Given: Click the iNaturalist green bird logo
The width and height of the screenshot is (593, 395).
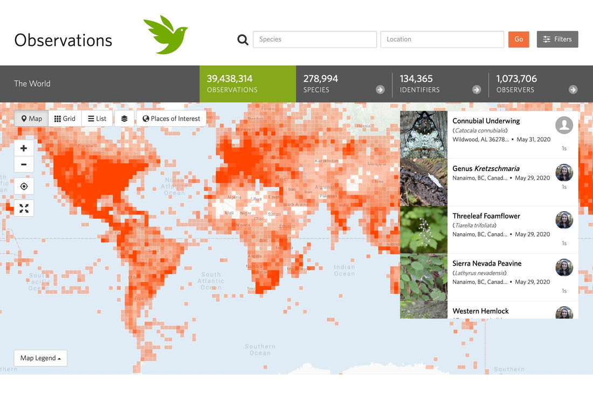Looking at the screenshot, I should point(165,35).
